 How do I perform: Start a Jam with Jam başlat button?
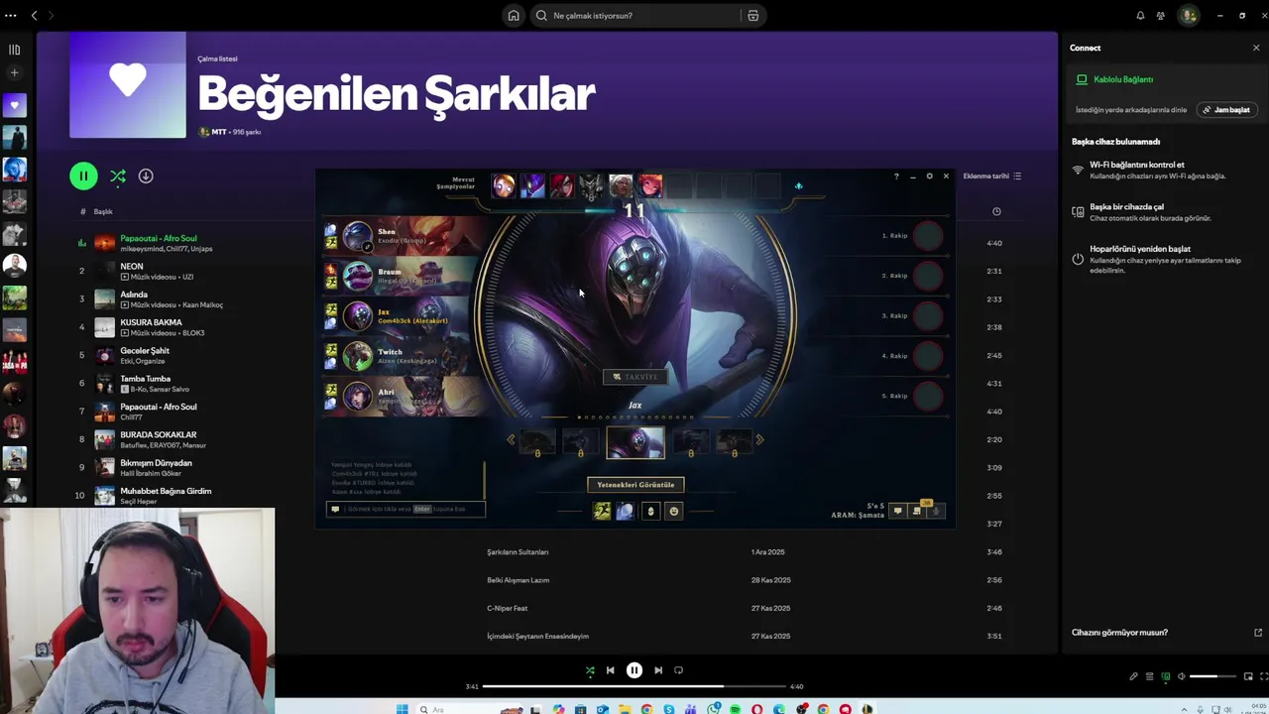[x=1226, y=110]
